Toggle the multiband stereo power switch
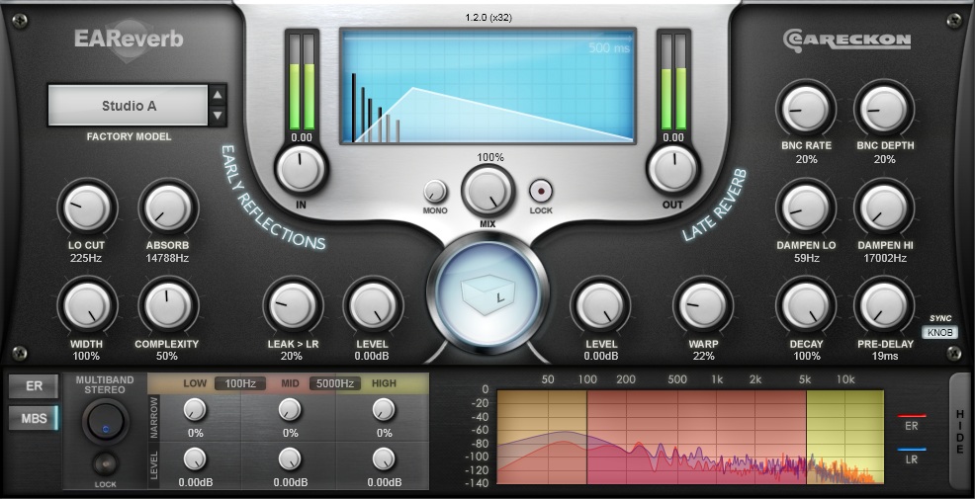975x499 pixels. pyautogui.click(x=105, y=422)
